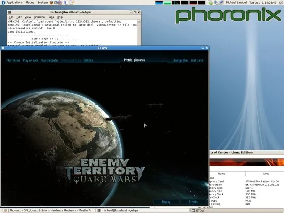
Task: Click the ETQW window menu icon in titlebar
Action: coord(3,48)
